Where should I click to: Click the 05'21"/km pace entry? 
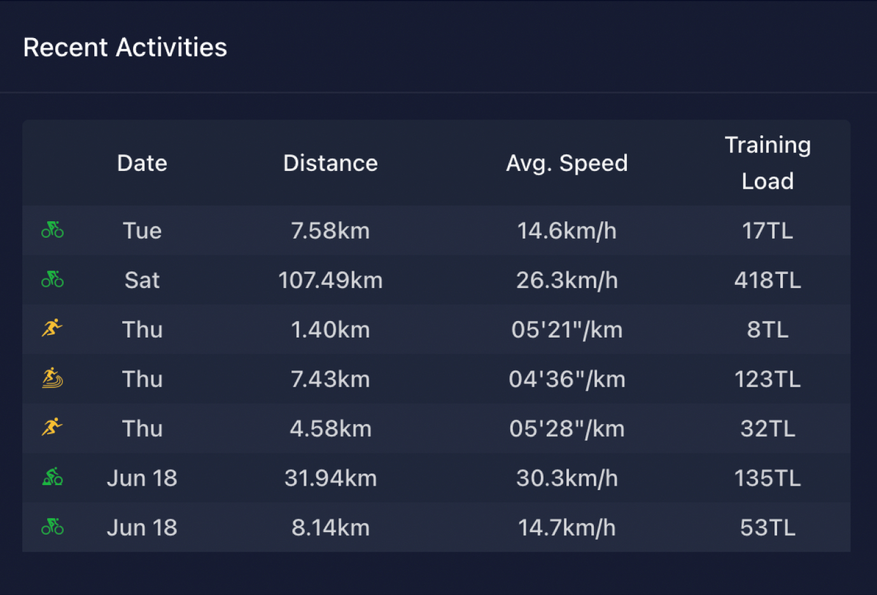pyautogui.click(x=566, y=330)
